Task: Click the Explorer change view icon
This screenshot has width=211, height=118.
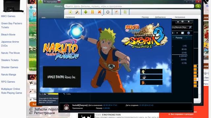Action: pyautogui.click(x=173, y=33)
